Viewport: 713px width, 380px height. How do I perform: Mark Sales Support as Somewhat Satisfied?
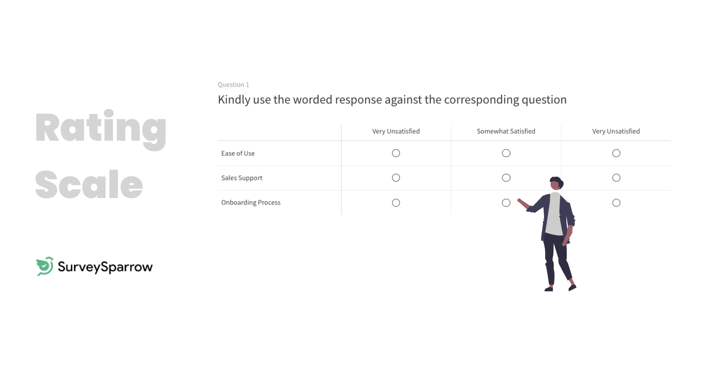tap(506, 177)
